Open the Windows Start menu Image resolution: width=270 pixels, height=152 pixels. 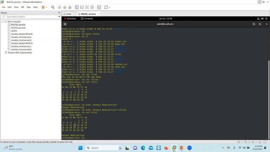pyautogui.click(x=80, y=148)
